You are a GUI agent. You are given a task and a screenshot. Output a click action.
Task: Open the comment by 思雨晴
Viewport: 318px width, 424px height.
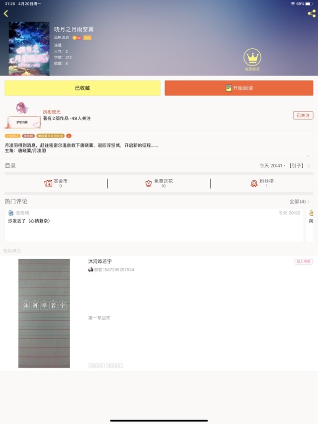(x=154, y=225)
